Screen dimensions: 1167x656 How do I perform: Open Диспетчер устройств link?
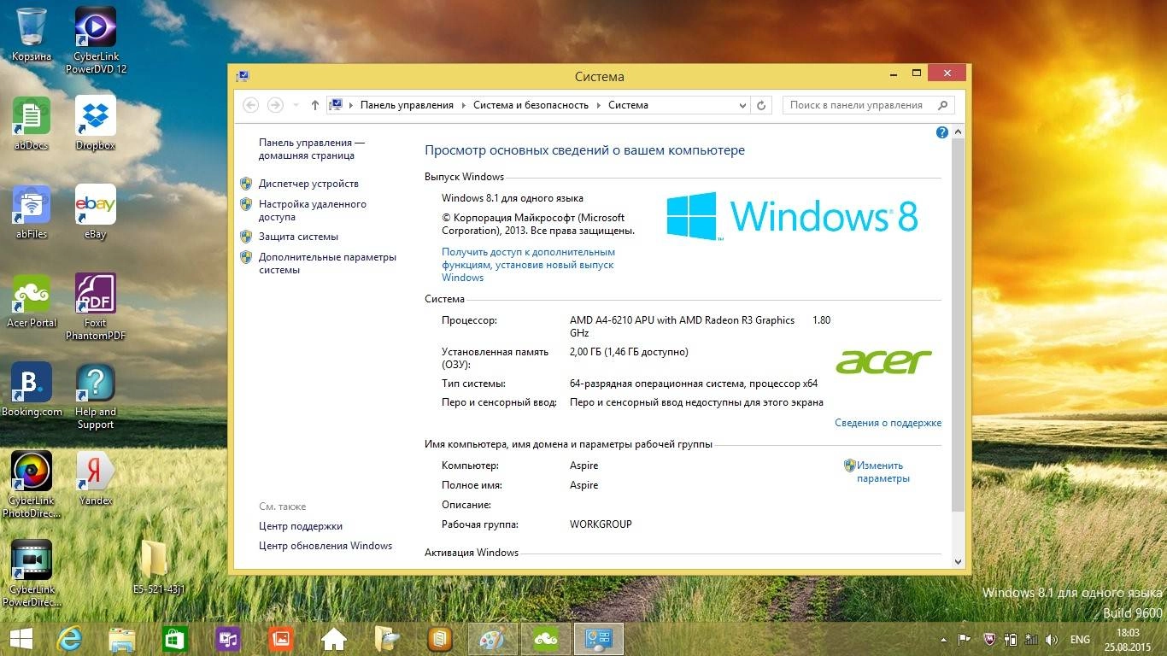308,184
